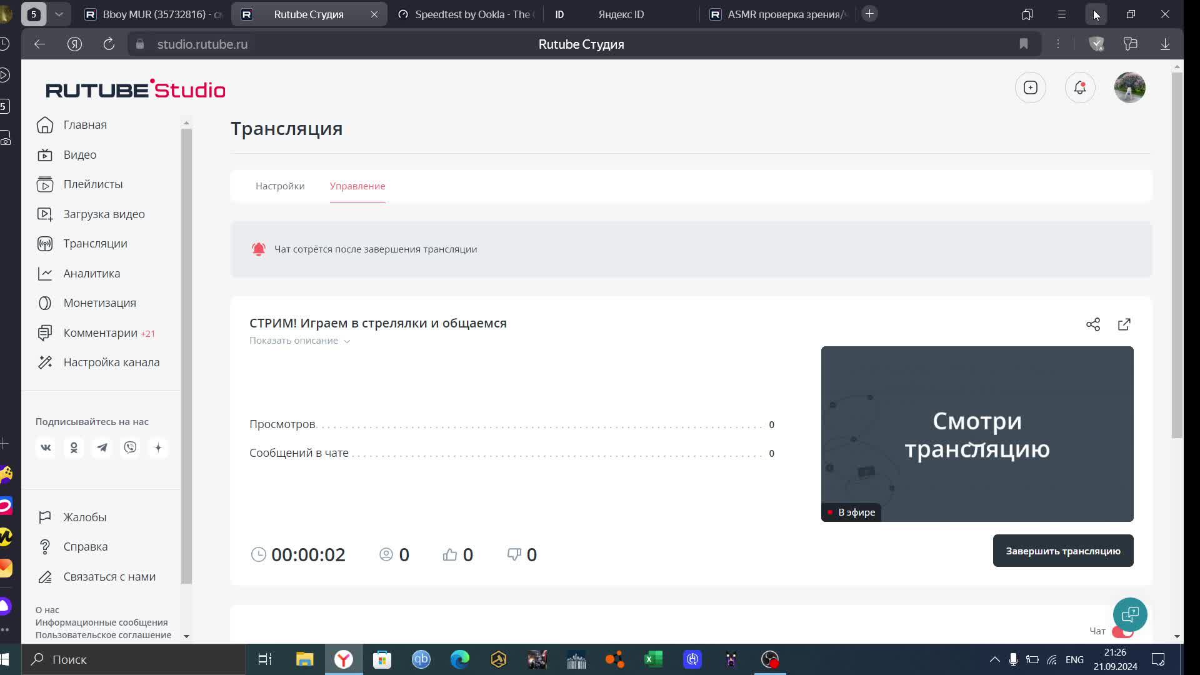This screenshot has width=1200, height=675.
Task: Open Odnoklassniki social icon
Action: [74, 447]
